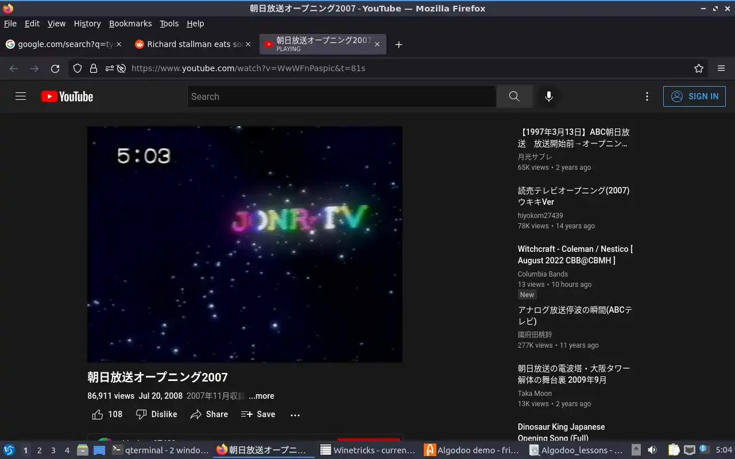This screenshot has height=459, width=735.
Task: Close the Richard stallman tab
Action: [x=248, y=44]
